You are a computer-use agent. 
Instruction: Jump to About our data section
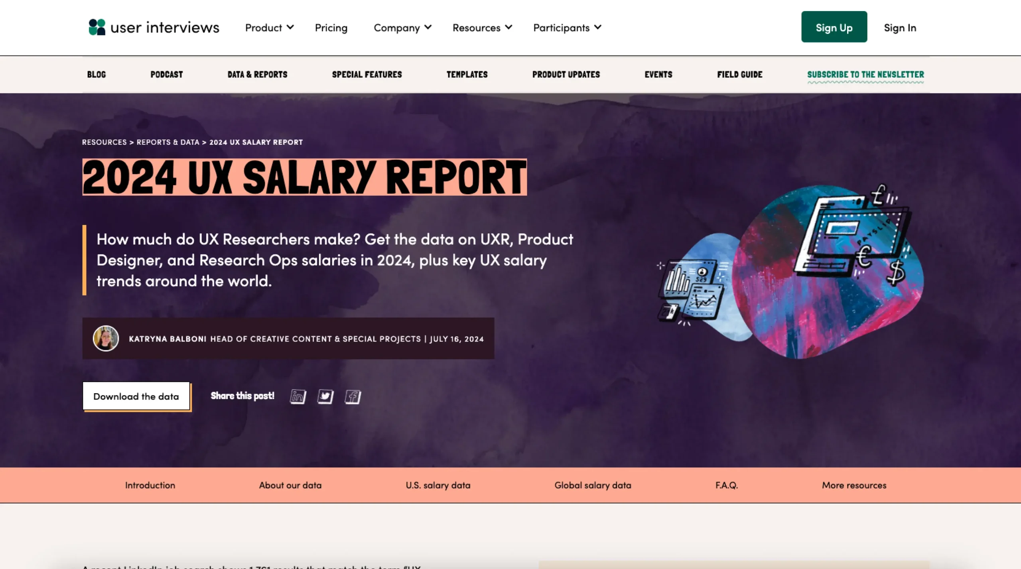pyautogui.click(x=290, y=485)
